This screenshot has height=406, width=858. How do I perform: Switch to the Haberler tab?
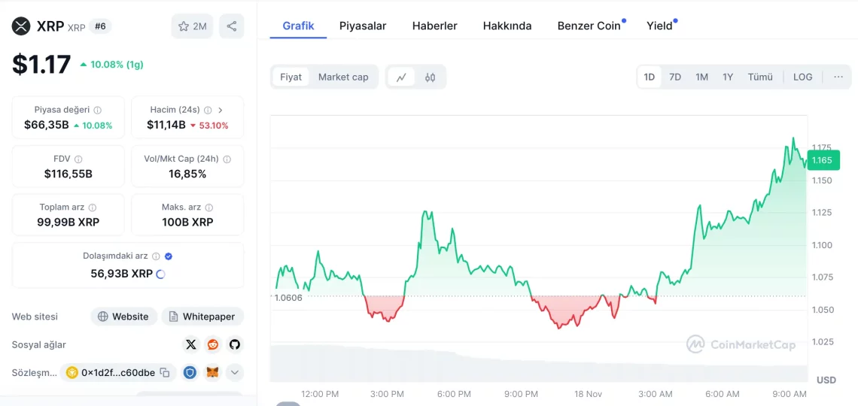[x=434, y=26]
